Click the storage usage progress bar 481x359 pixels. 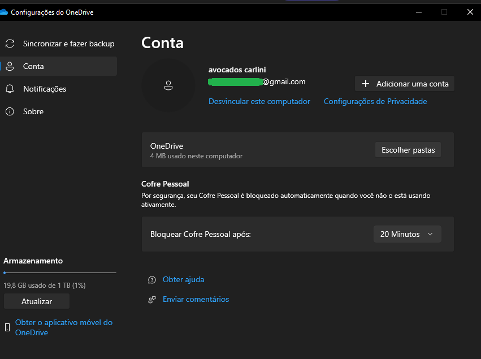pos(60,273)
